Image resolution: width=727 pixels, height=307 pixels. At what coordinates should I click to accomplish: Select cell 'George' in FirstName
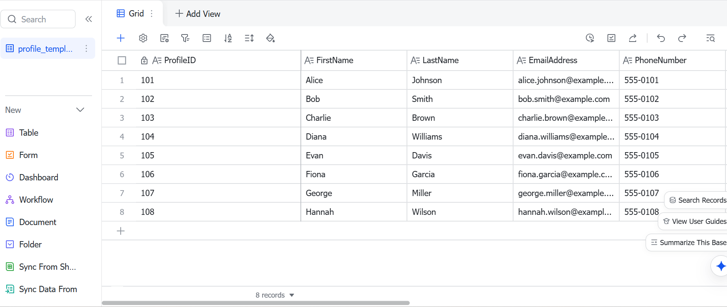coord(354,193)
